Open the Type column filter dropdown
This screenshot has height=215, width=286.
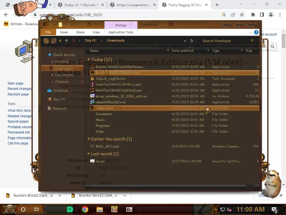click(242, 51)
